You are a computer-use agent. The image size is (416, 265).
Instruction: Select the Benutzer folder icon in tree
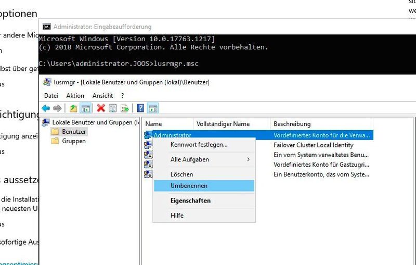[55, 132]
